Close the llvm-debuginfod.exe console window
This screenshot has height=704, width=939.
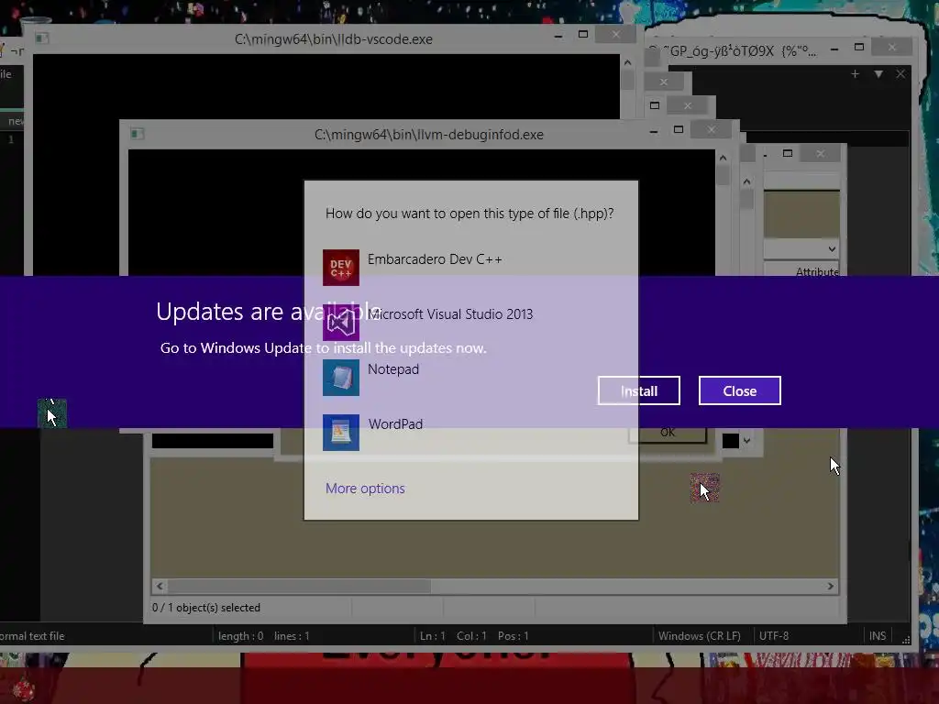pyautogui.click(x=712, y=129)
